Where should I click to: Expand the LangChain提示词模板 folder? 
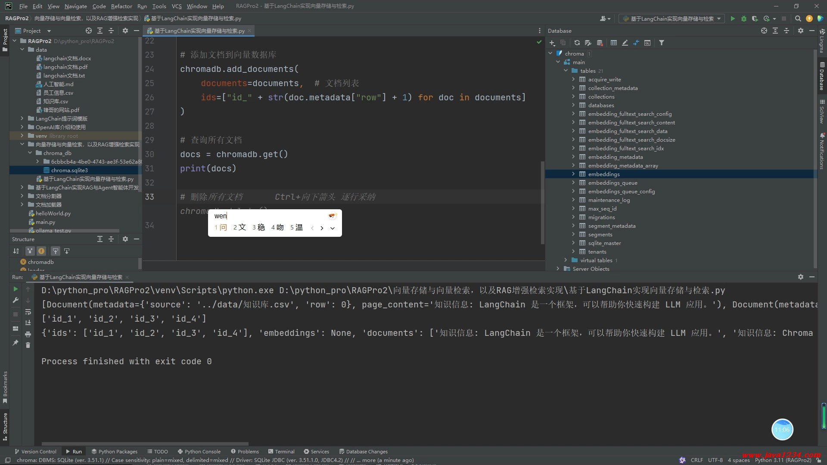22,118
